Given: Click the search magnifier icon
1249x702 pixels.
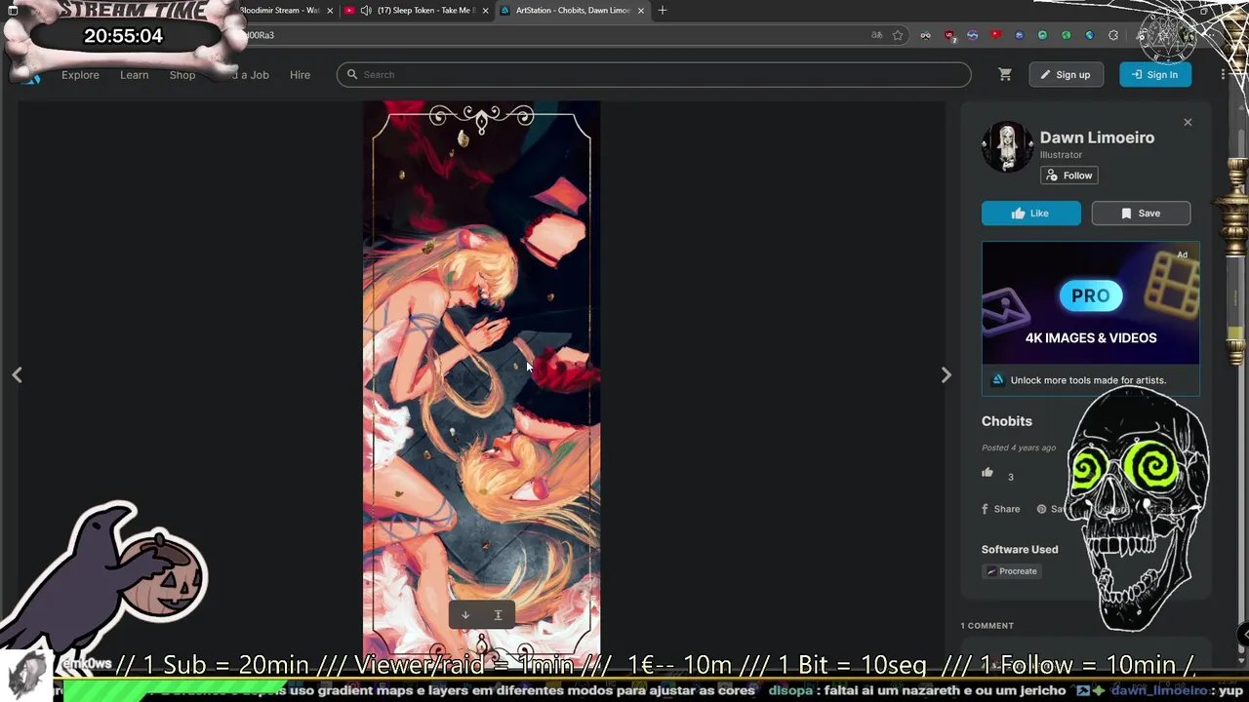Looking at the screenshot, I should 352,74.
